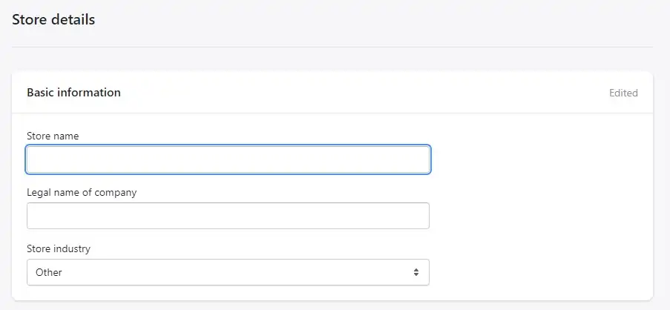
Task: Click the up-down arrows icon in Store industry
Action: [416, 272]
